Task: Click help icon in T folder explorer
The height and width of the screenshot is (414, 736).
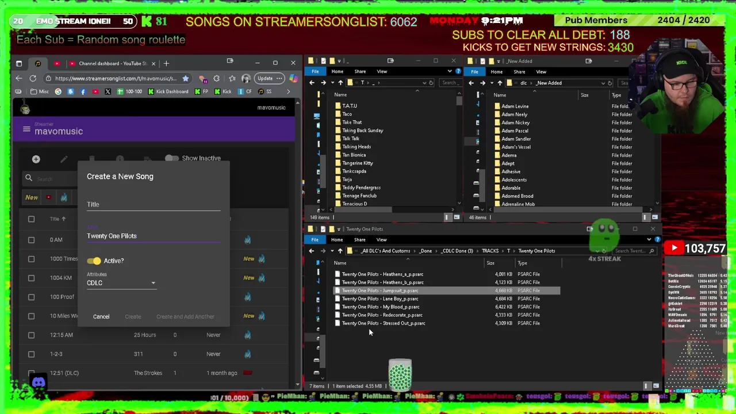Action: click(x=458, y=71)
